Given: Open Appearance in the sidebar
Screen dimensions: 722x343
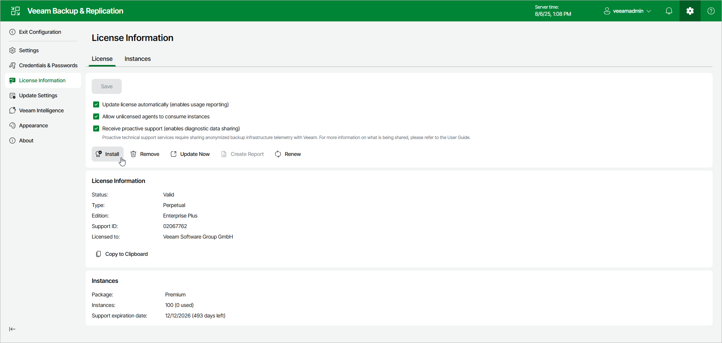Looking at the screenshot, I should tap(43, 125).
